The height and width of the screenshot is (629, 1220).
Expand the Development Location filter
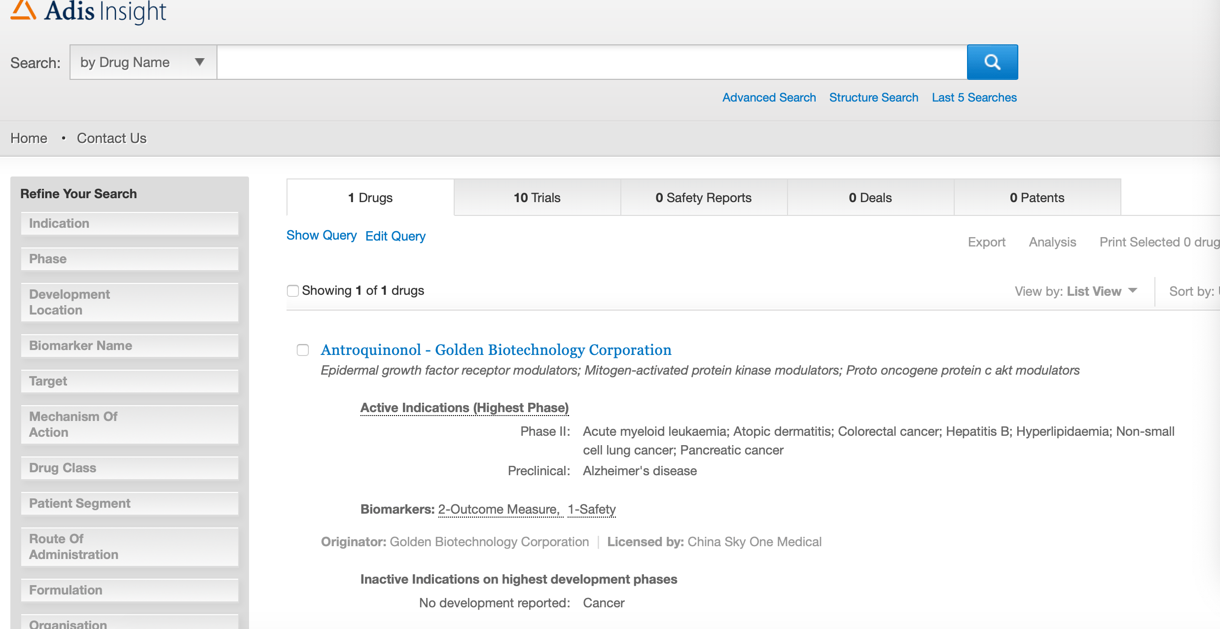[x=131, y=302]
